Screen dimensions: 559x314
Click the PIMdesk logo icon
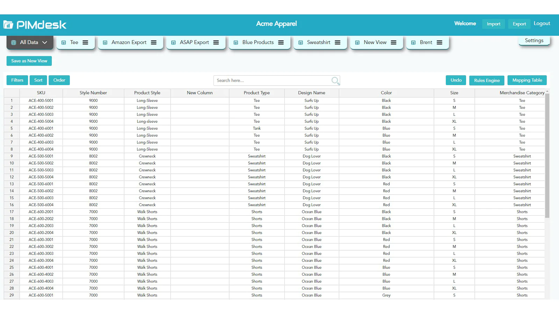(8, 24)
